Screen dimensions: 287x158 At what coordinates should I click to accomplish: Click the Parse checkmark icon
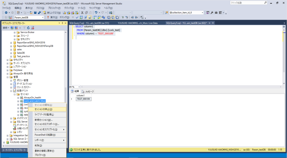(77, 17)
